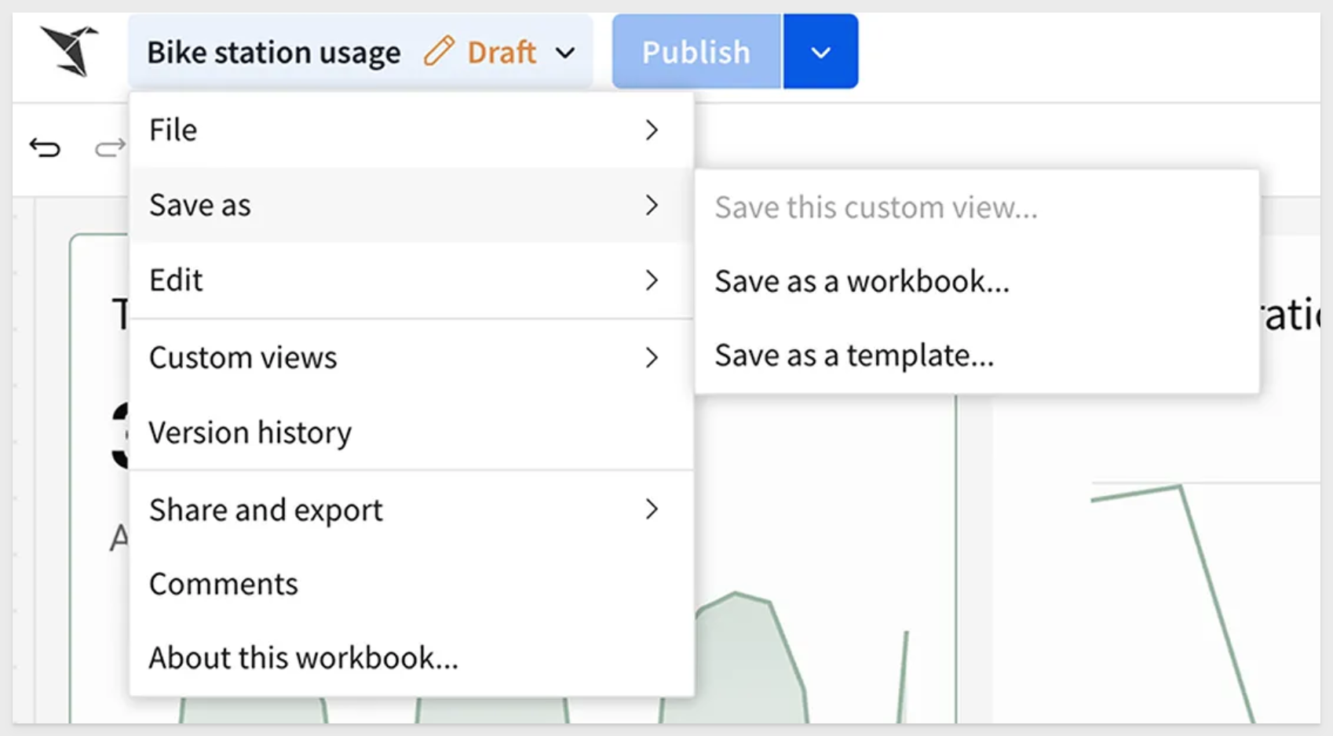Expand Share and export chevron

[x=651, y=510]
